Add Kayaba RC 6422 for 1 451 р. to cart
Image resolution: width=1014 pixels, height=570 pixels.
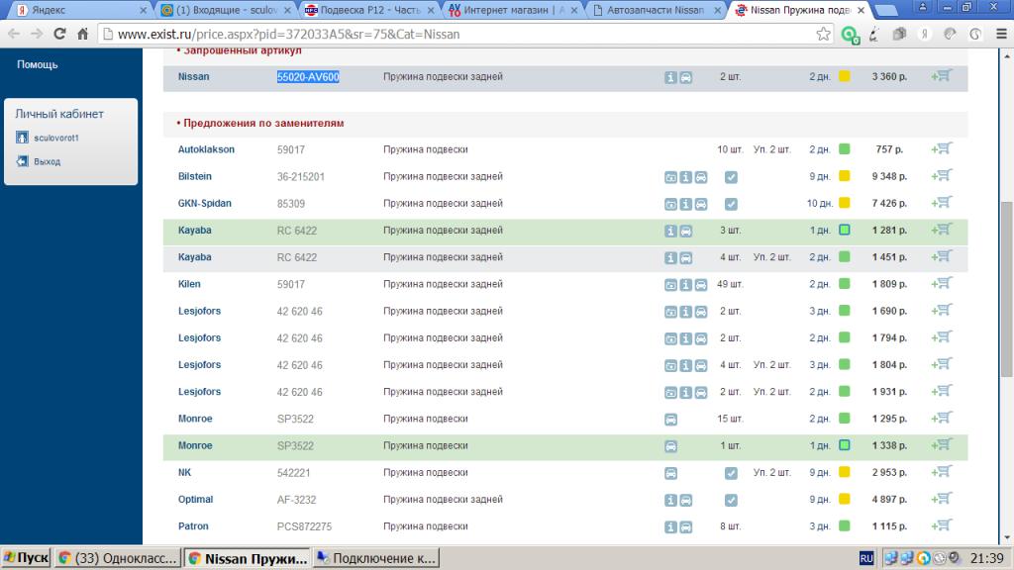pos(942,256)
